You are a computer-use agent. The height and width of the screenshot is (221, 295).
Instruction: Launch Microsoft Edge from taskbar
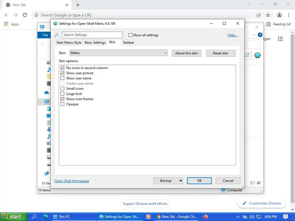coord(45,216)
